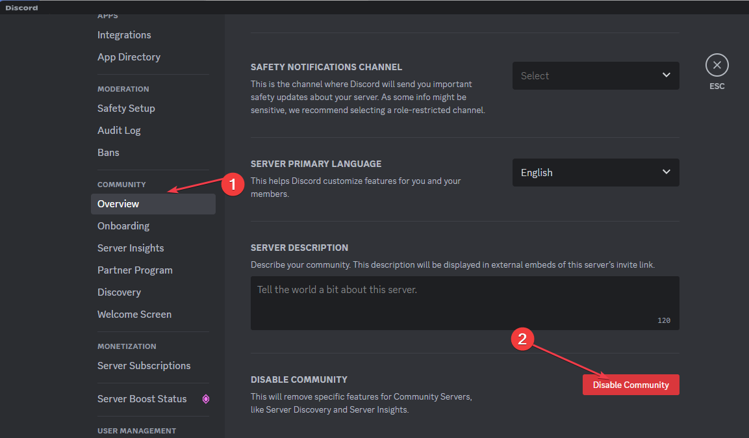Open the Server Primary Language dropdown

[596, 172]
